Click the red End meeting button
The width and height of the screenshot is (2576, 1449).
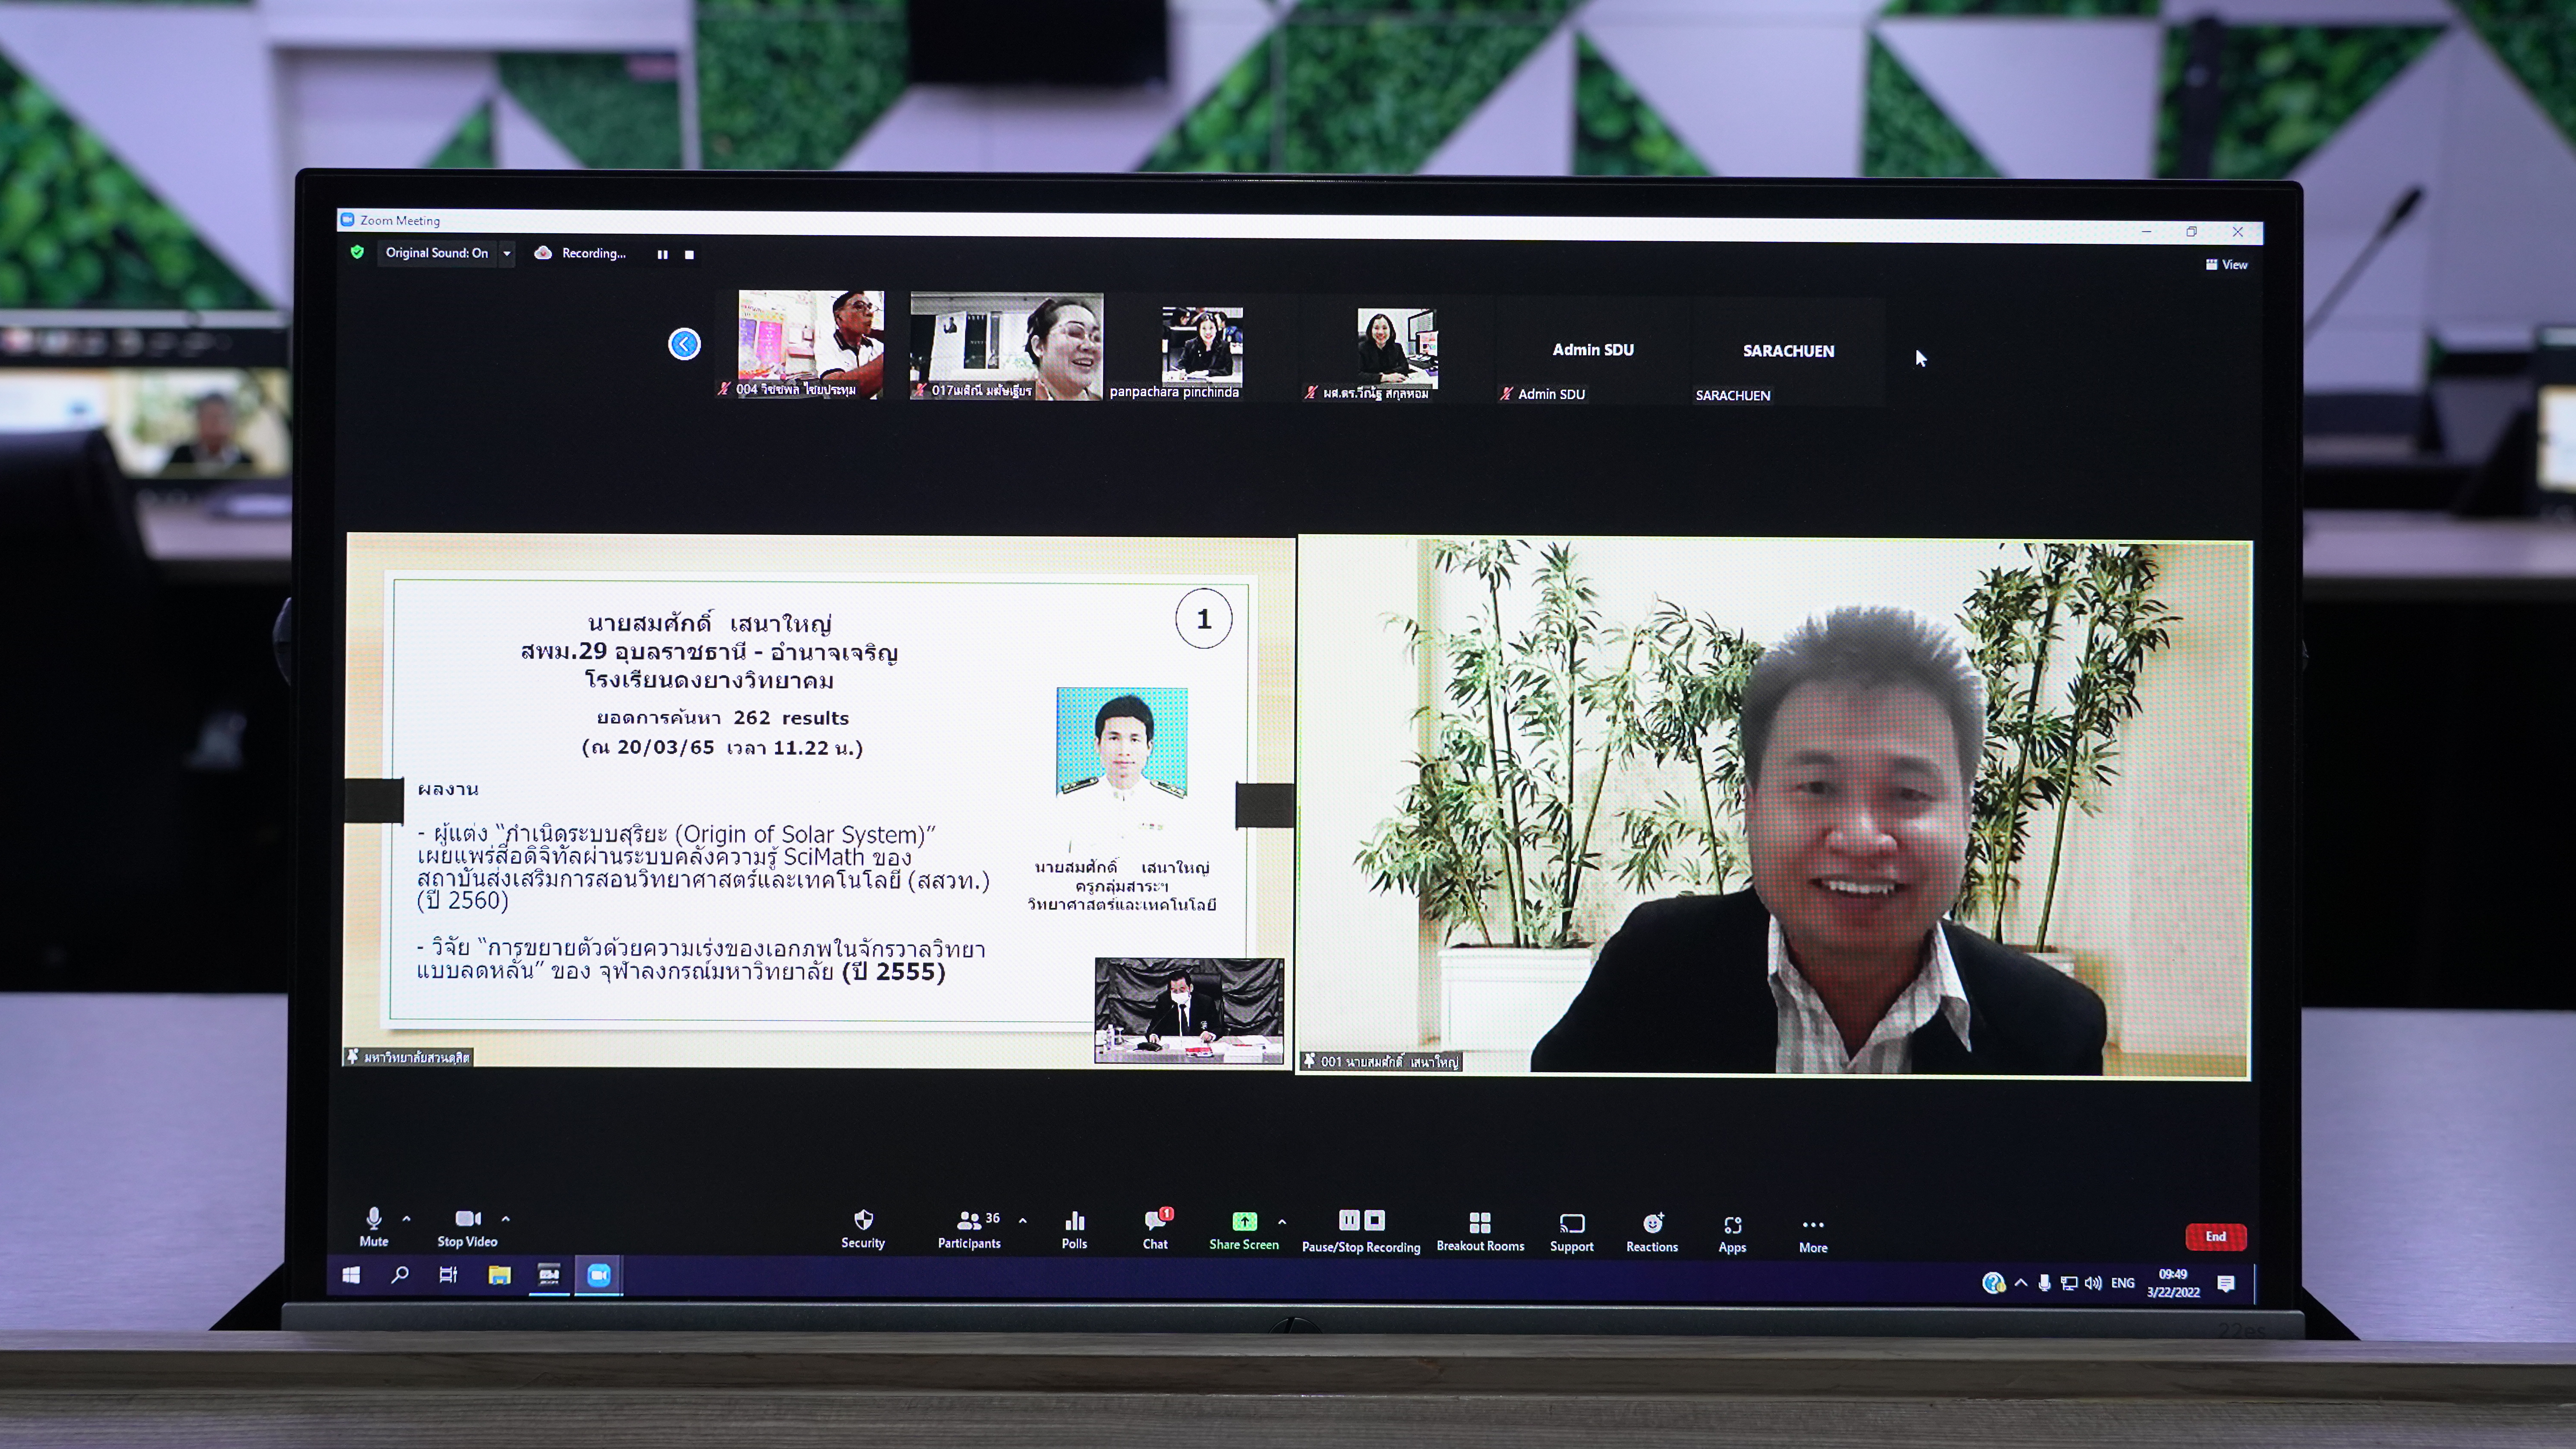(x=2216, y=1236)
